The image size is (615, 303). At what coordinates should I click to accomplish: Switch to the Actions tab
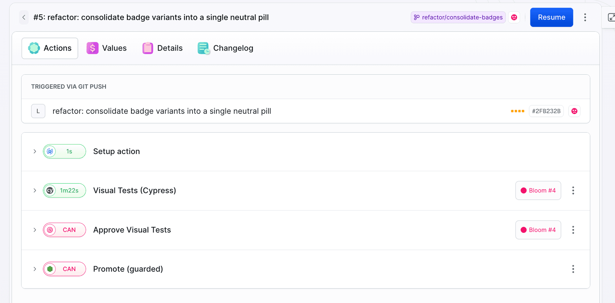point(50,48)
